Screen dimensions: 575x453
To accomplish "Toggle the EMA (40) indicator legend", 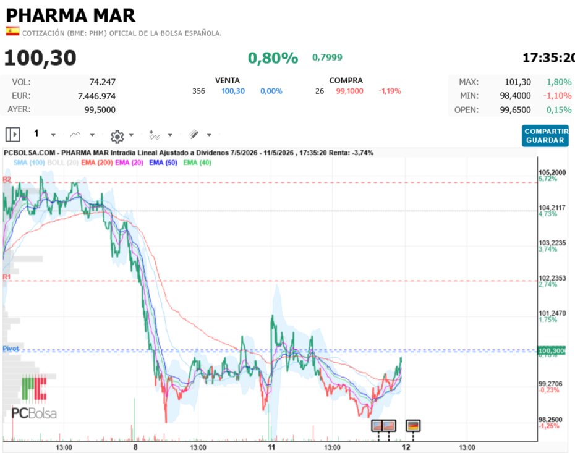I will [x=197, y=163].
